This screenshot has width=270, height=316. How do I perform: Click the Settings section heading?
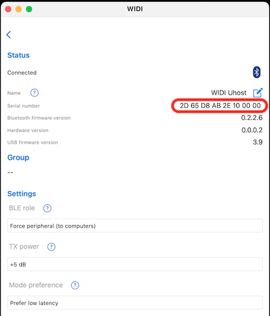click(x=22, y=193)
